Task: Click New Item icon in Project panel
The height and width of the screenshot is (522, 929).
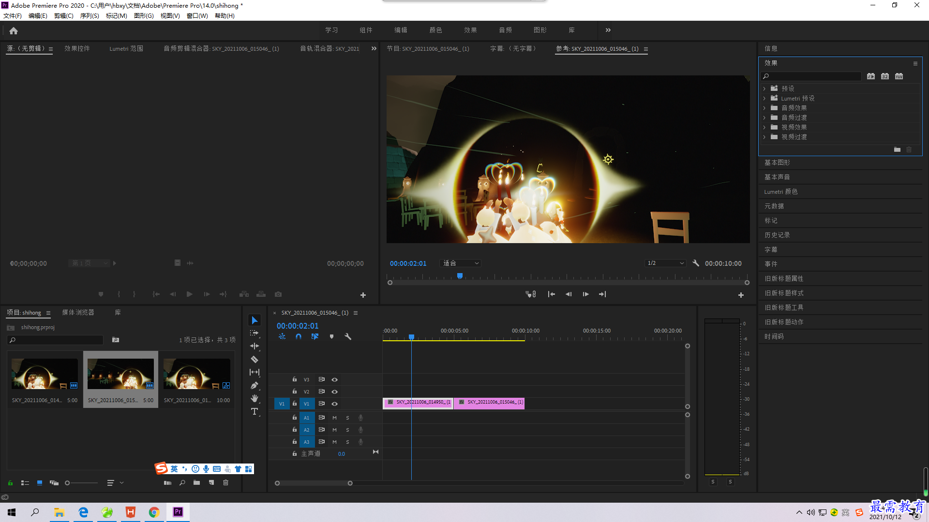Action: pyautogui.click(x=211, y=483)
